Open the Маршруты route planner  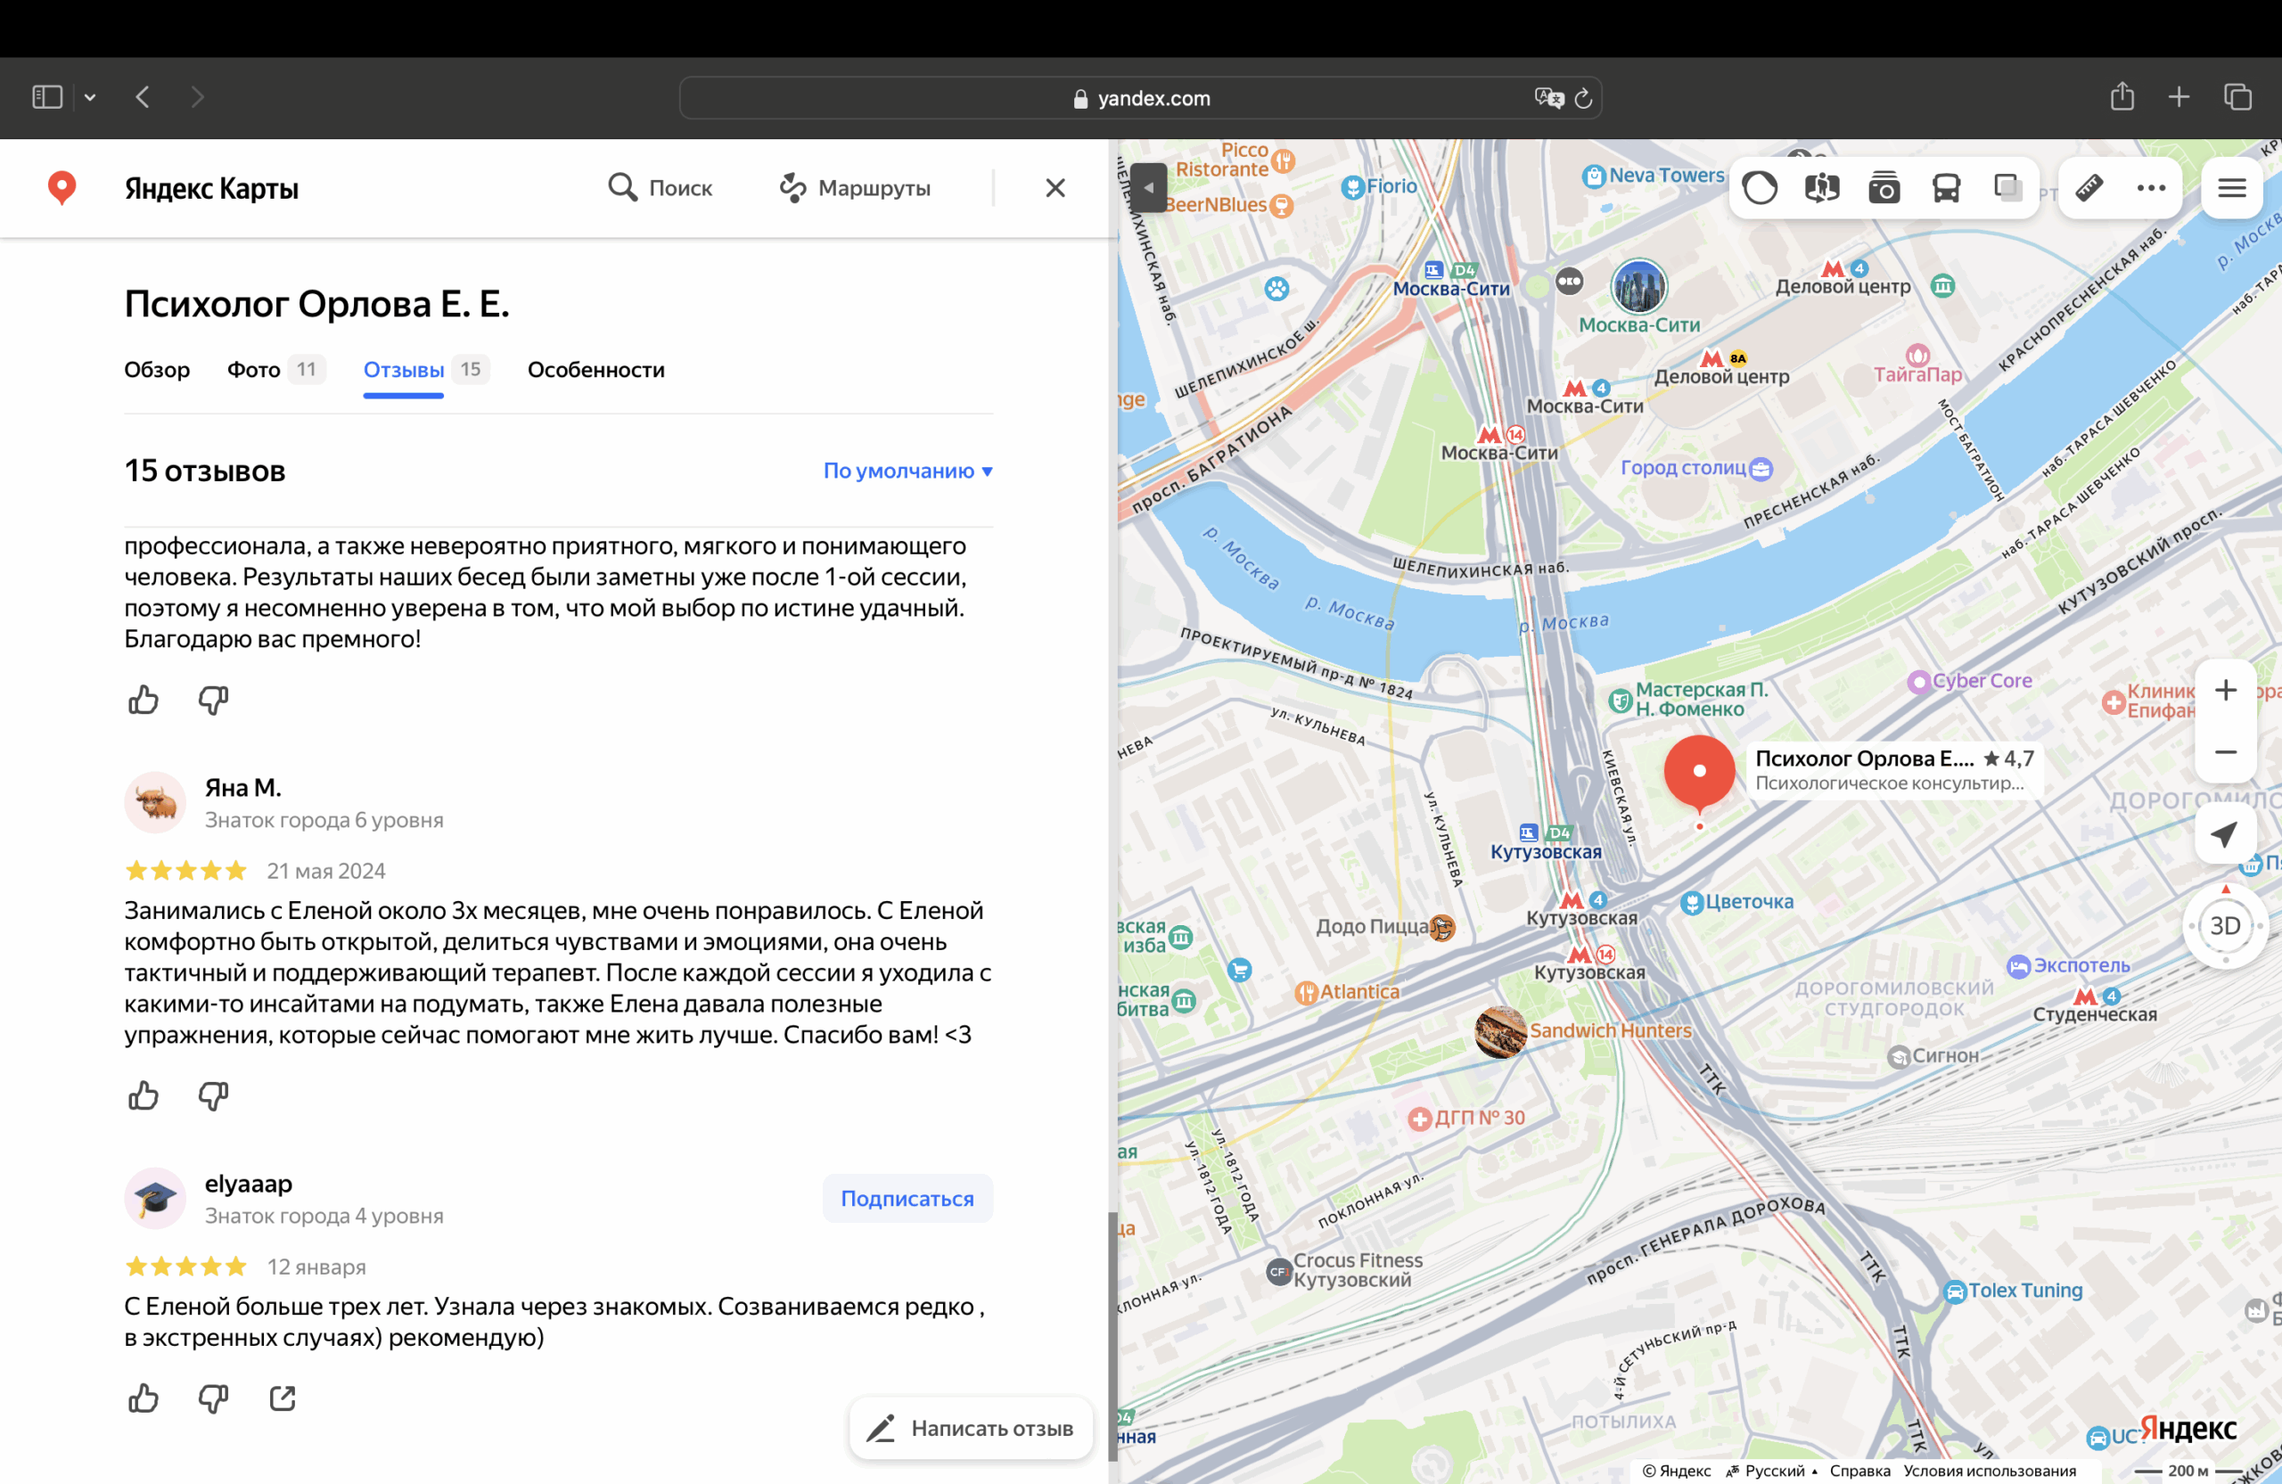(854, 188)
